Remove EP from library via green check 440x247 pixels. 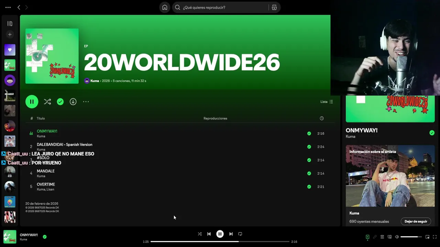click(x=60, y=102)
